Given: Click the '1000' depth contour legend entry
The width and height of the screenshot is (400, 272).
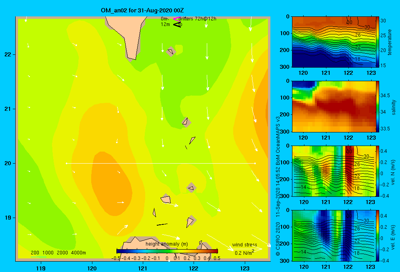Looking at the screenshot, I should coord(48,253).
